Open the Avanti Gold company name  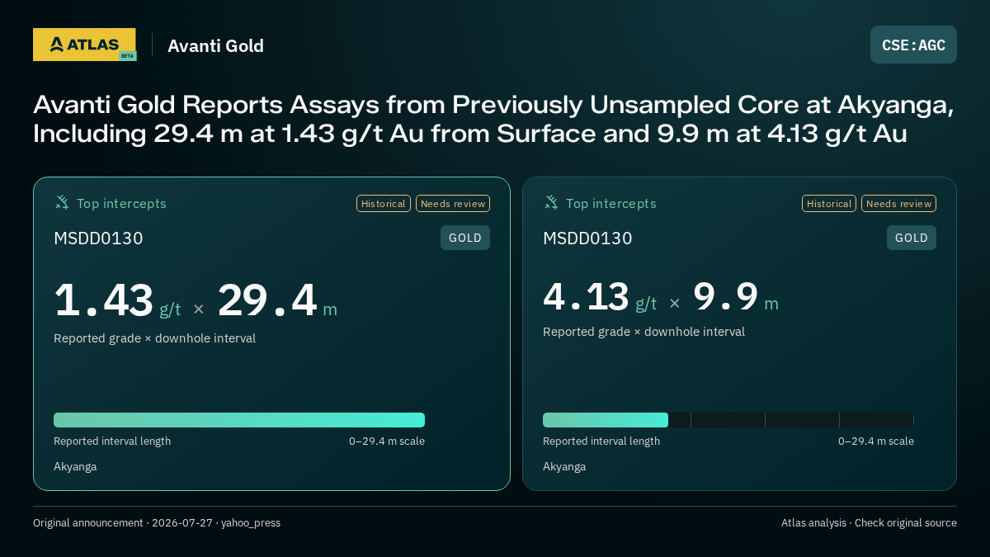point(215,46)
